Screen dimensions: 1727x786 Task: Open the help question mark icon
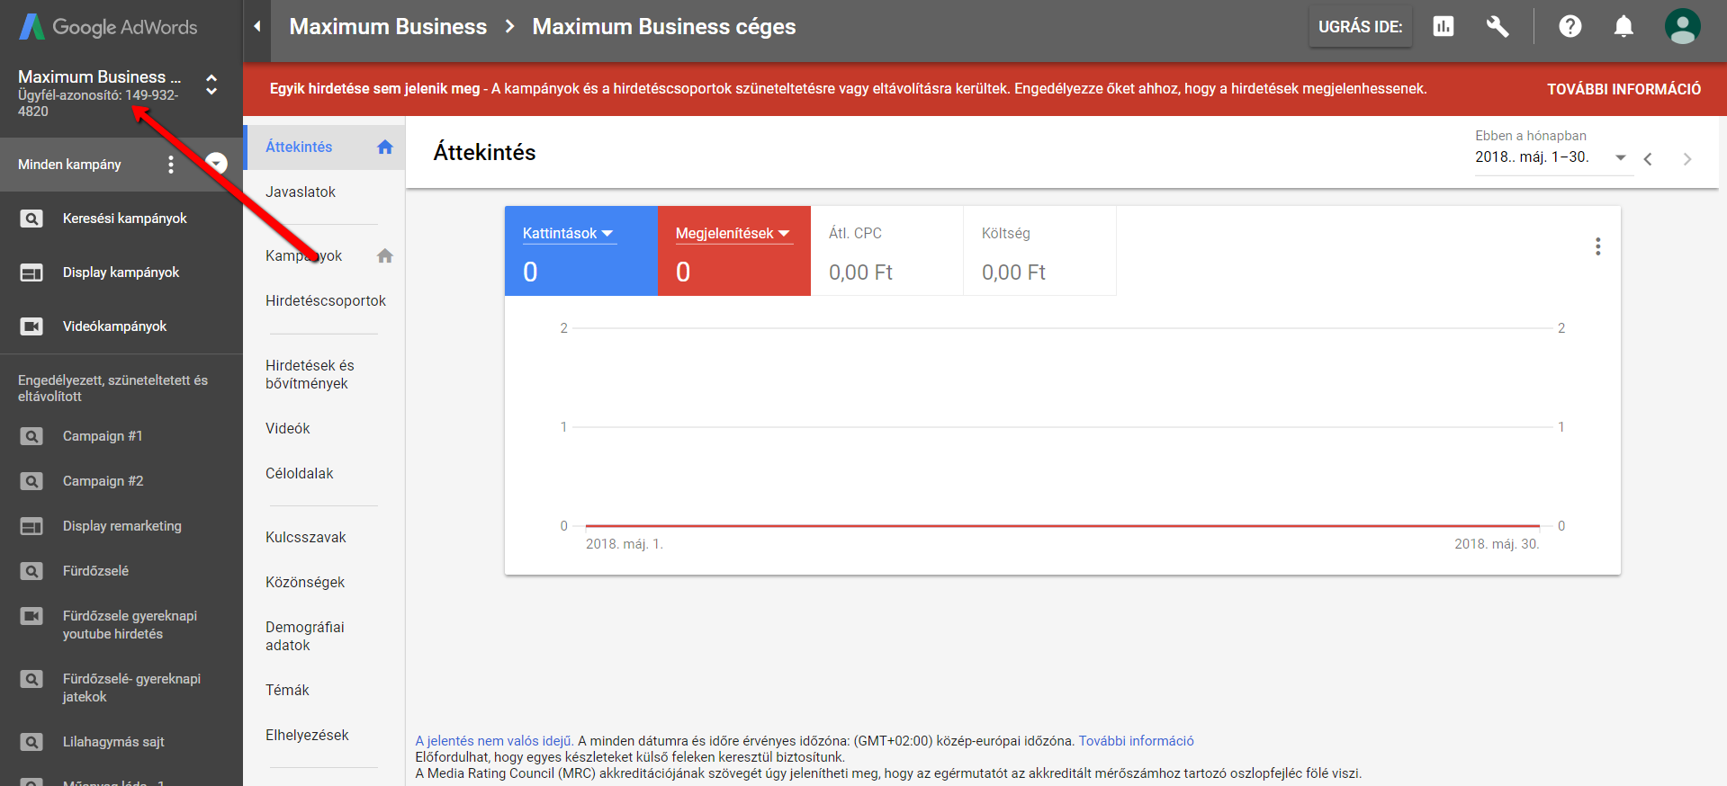click(1570, 26)
